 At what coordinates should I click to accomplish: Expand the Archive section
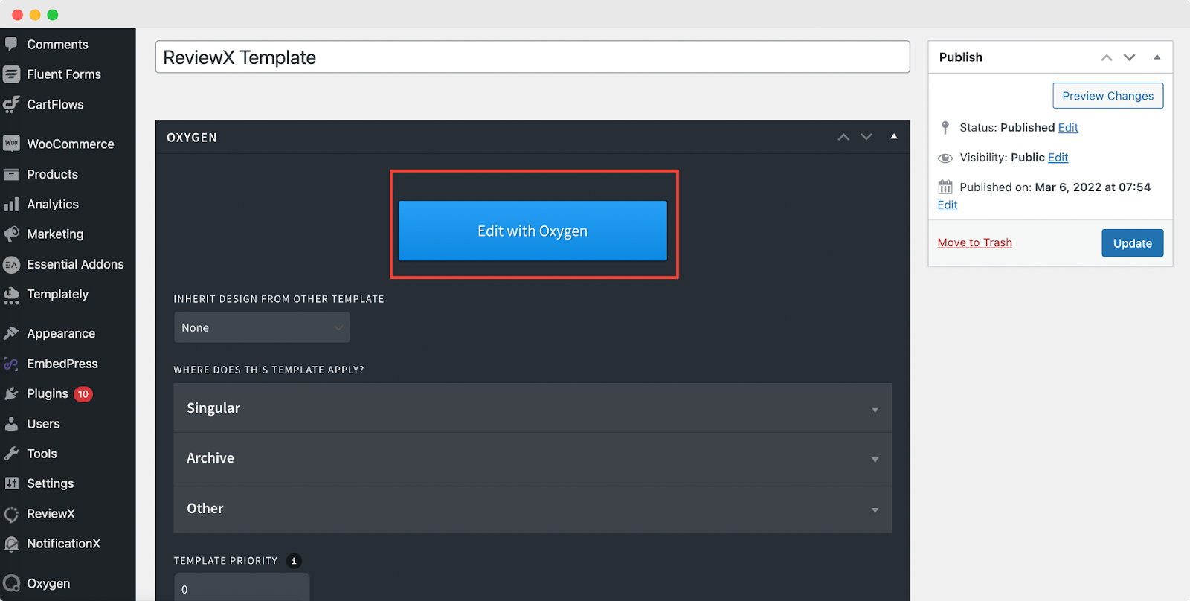(x=533, y=458)
